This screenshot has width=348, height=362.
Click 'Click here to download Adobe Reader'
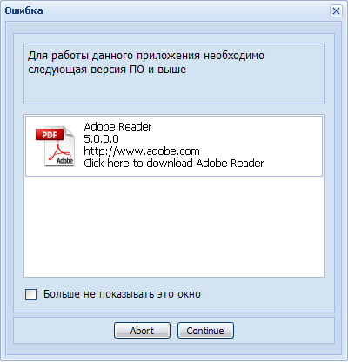(173, 164)
